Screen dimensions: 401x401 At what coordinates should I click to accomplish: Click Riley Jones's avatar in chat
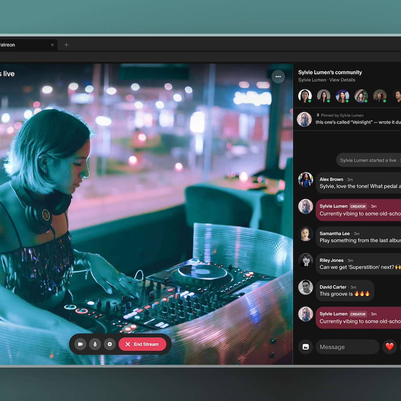pyautogui.click(x=305, y=260)
